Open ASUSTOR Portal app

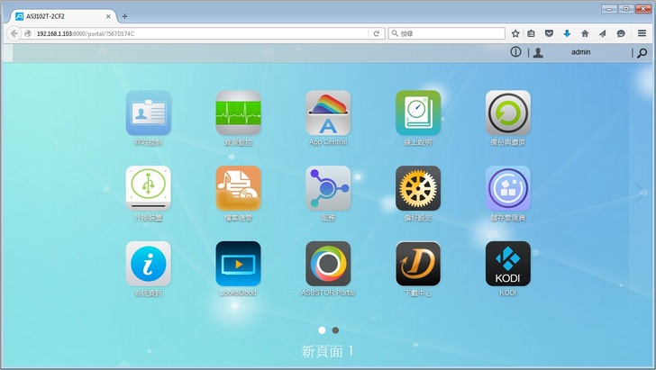(x=328, y=264)
